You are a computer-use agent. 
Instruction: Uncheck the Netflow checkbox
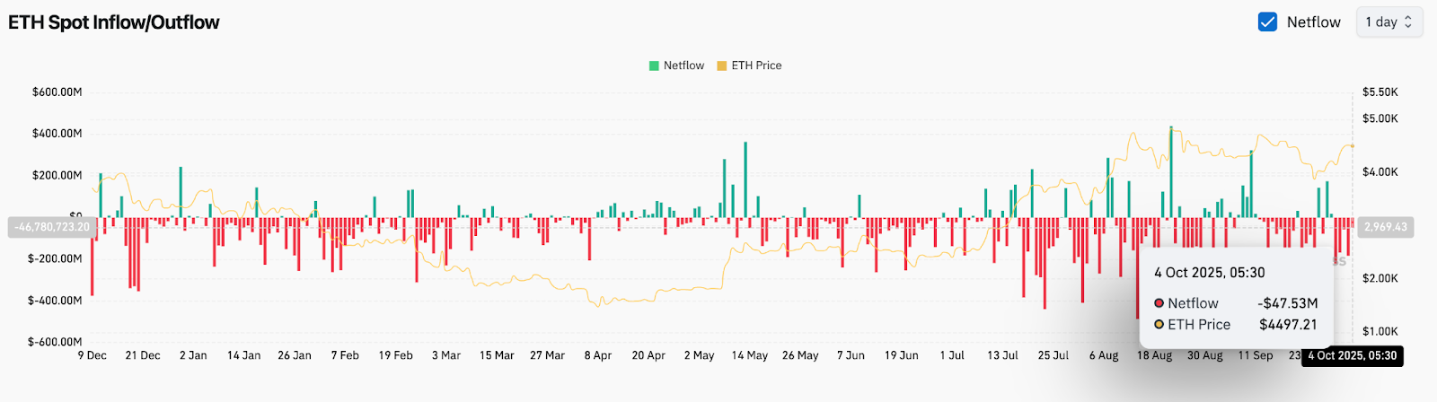coord(1267,22)
